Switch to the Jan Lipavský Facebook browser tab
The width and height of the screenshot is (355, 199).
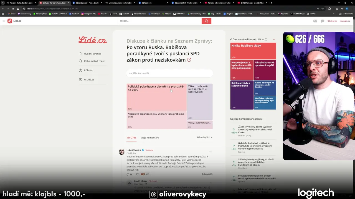pyautogui.click(x=87, y=3)
